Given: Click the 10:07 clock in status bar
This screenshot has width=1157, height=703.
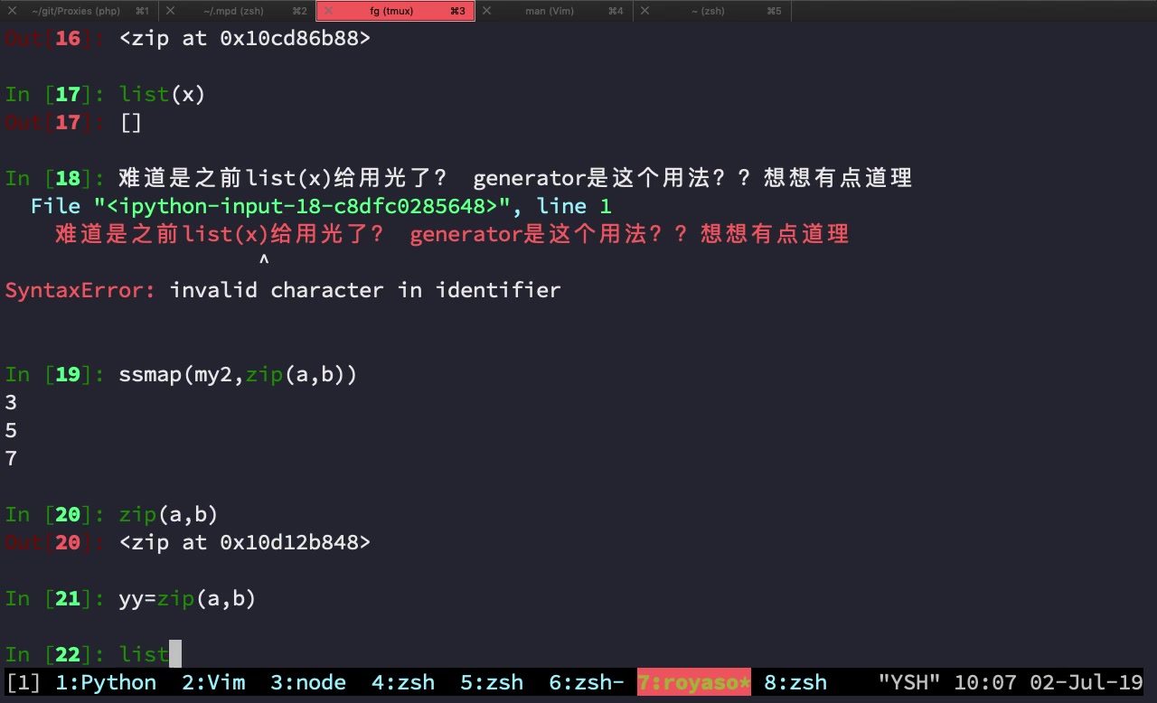Looking at the screenshot, I should tap(985, 682).
